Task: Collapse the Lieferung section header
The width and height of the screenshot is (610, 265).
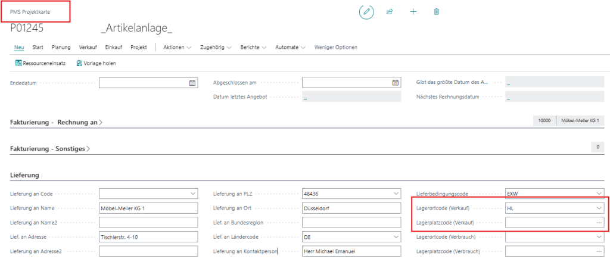Action: 24,175
